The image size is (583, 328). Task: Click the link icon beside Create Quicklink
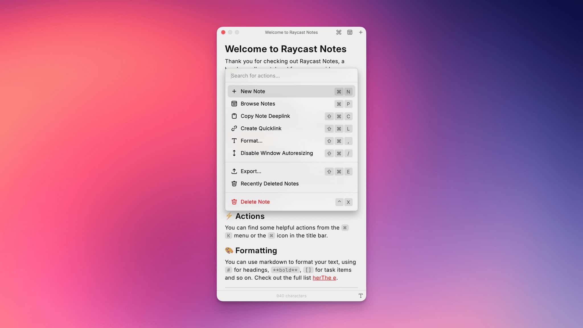click(x=234, y=128)
